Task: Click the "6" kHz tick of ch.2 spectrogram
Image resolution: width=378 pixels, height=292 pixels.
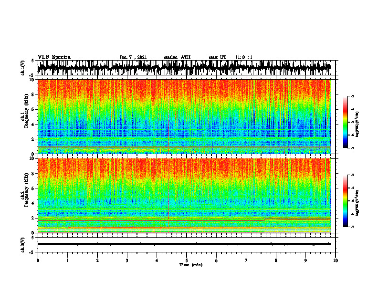Action: pyautogui.click(x=33, y=188)
